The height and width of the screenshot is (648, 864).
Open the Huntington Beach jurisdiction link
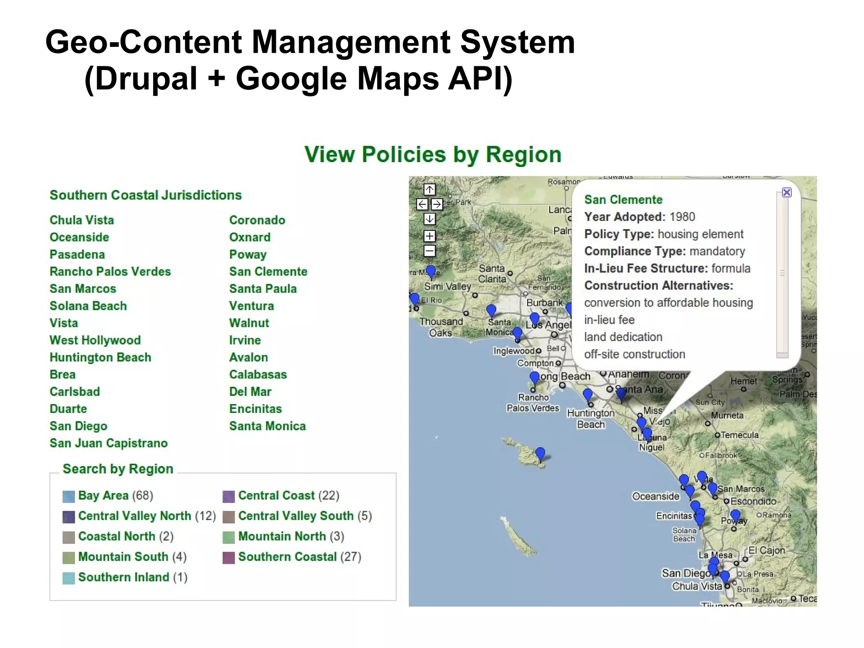pos(100,358)
